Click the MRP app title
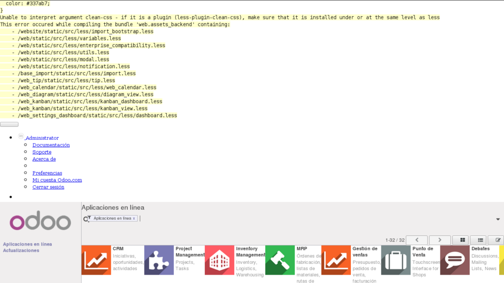Image resolution: width=504 pixels, height=283 pixels. [x=302, y=249]
